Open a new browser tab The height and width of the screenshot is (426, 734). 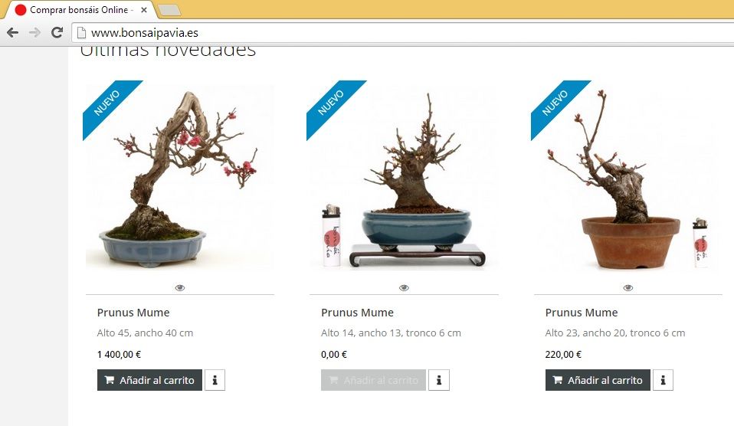(169, 10)
